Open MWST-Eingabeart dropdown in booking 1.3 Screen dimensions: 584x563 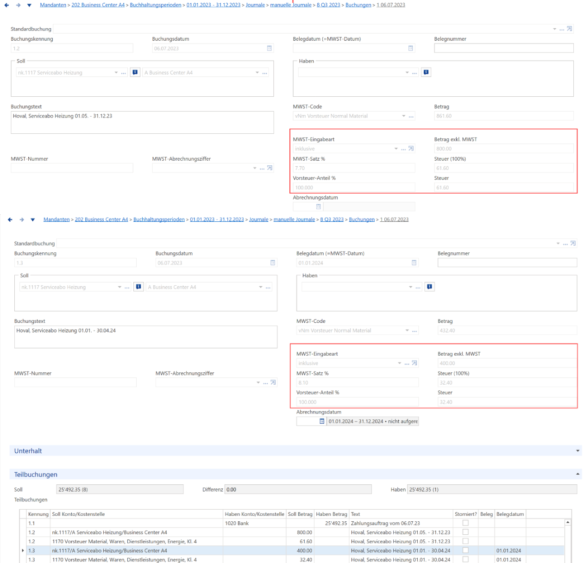point(400,363)
